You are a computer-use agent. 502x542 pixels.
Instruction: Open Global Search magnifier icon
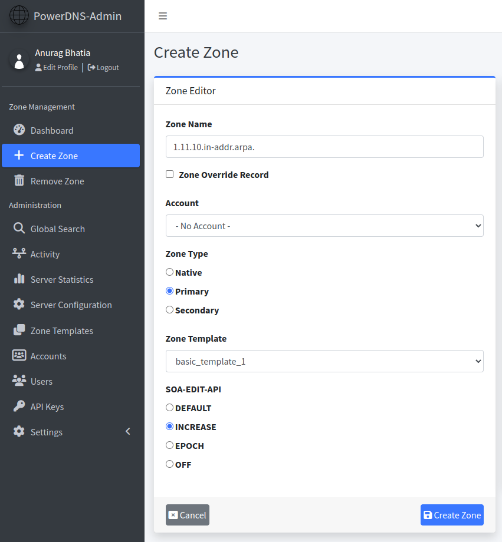[x=19, y=228]
